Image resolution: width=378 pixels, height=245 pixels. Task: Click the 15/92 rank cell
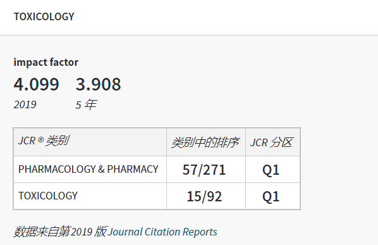click(206, 196)
